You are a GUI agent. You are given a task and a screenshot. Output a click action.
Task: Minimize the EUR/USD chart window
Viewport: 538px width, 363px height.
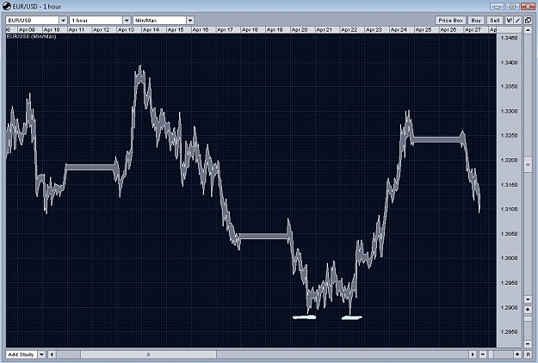[497, 6]
